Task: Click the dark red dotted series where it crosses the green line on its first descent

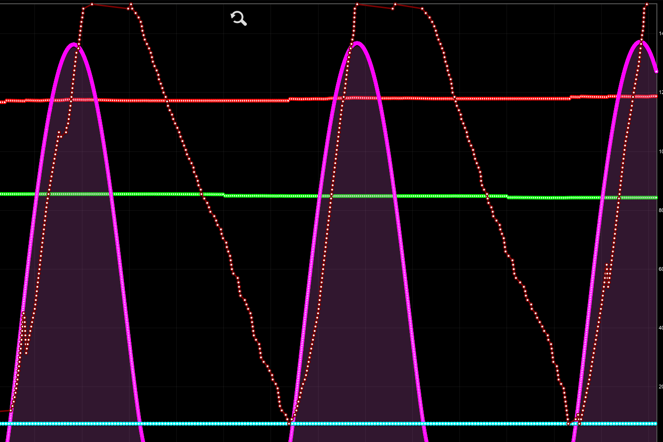Action: [202, 194]
